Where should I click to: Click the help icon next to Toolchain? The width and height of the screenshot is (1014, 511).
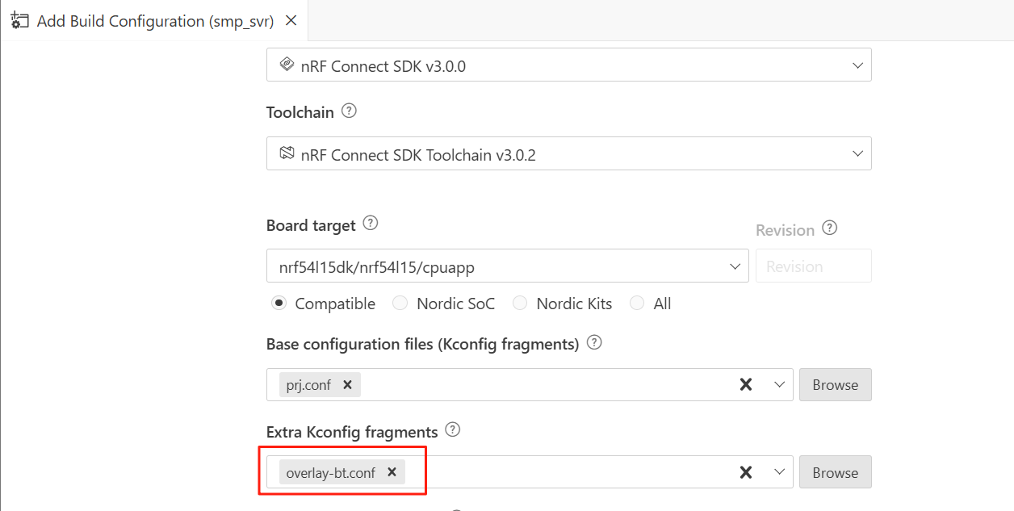pos(349,111)
